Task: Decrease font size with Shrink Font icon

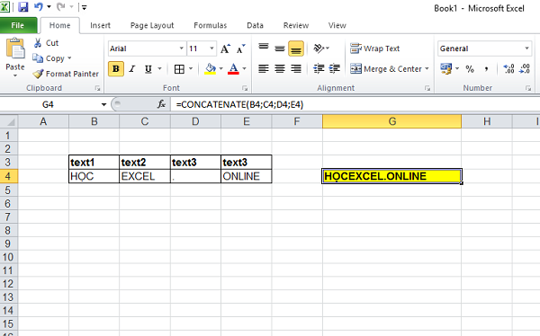Action: 241,49
